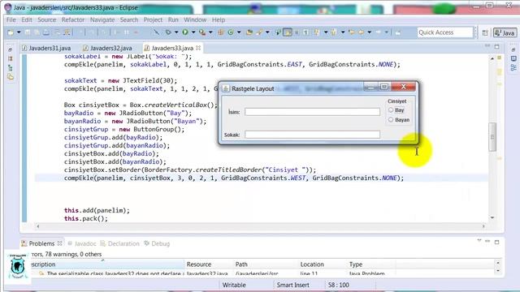520x292 pixels.
Task: Click the Open Perspective icon
Action: pyautogui.click(x=485, y=32)
